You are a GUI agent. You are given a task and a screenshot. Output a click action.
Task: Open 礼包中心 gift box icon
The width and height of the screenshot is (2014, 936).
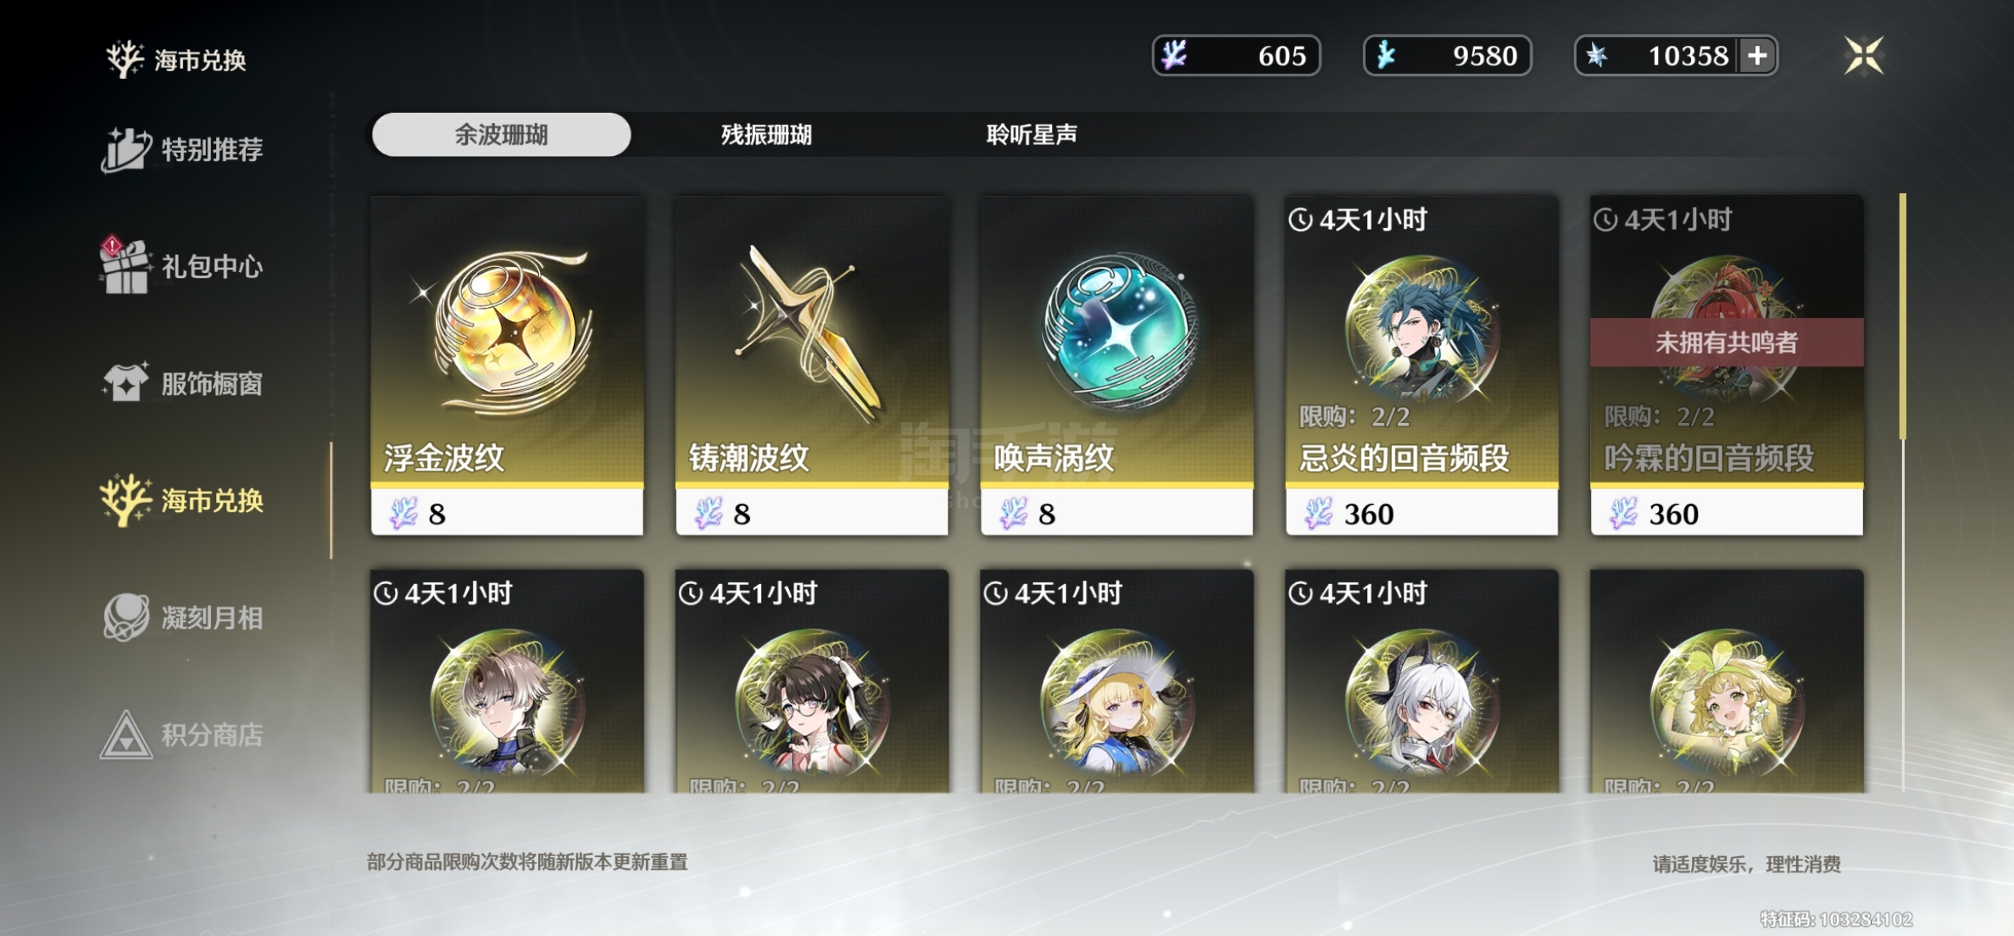tap(125, 265)
